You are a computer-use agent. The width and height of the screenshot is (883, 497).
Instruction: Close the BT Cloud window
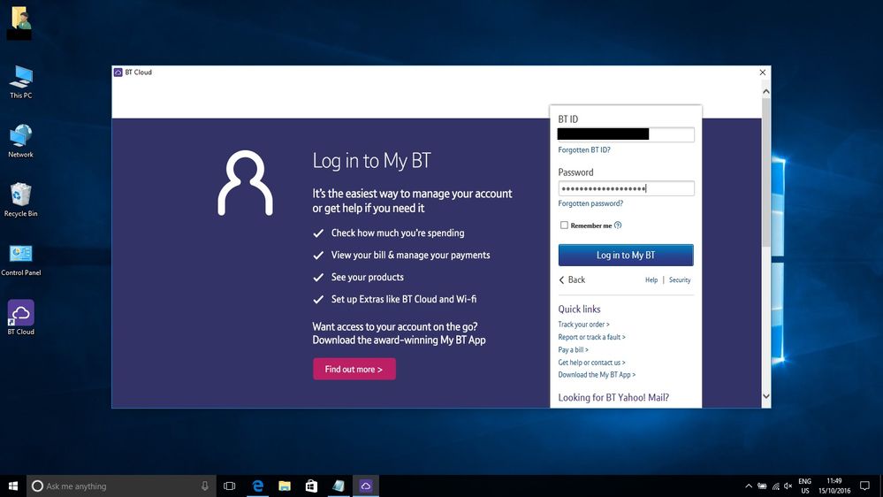click(x=763, y=73)
